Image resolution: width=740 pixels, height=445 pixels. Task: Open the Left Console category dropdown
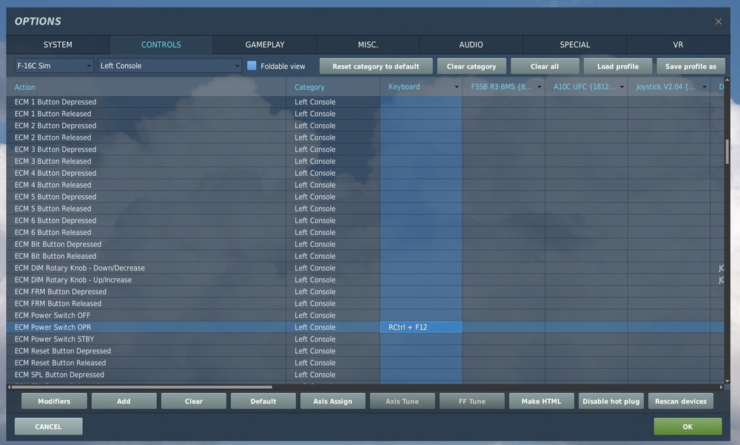[168, 66]
